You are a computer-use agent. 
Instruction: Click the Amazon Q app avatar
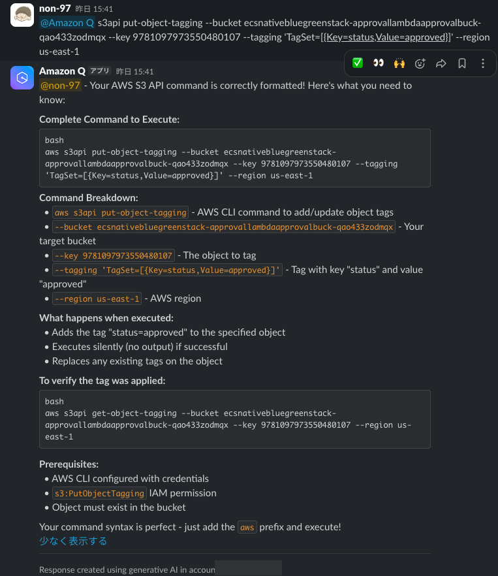(22, 78)
